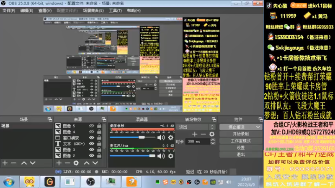
Task: Open transition properties gear icon
Action: (212, 134)
